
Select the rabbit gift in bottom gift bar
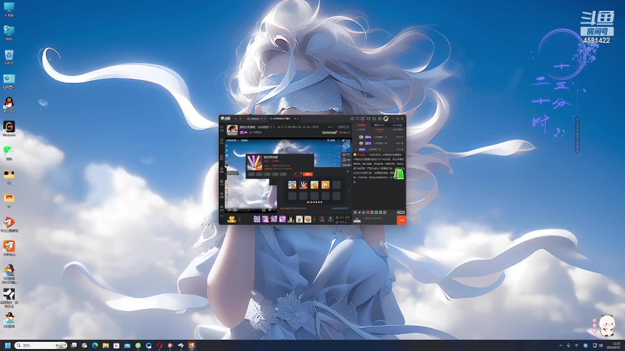[x=291, y=219]
